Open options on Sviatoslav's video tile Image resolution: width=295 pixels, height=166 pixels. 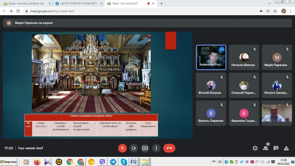[x=222, y=49]
